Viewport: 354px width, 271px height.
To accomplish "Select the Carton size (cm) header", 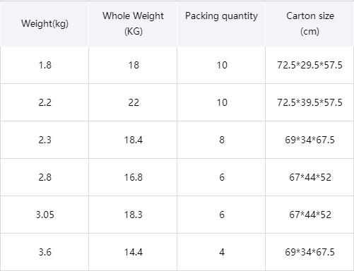I will 309,24.
